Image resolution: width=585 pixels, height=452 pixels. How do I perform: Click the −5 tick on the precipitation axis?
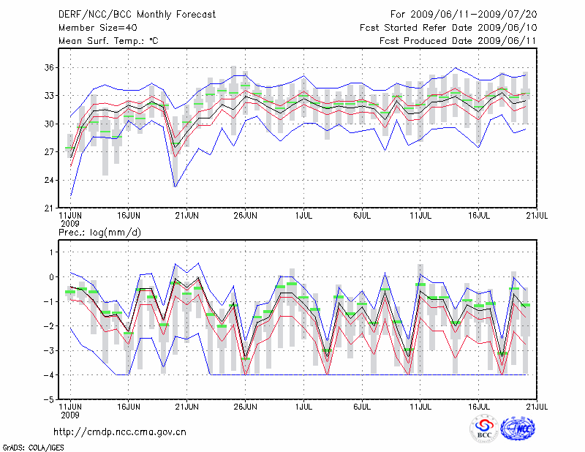tap(50, 400)
